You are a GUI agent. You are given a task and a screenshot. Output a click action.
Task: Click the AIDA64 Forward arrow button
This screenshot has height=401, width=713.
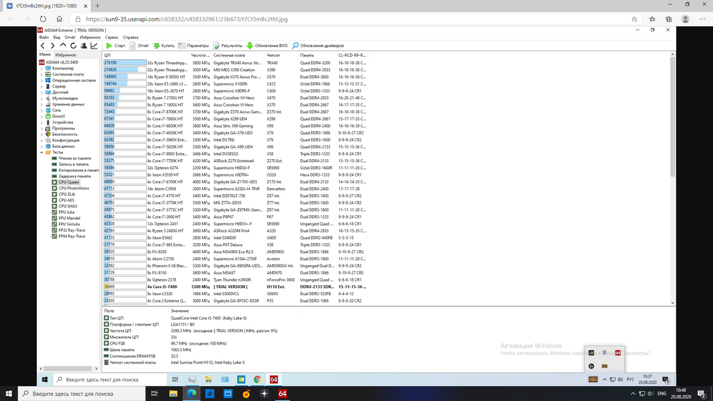click(53, 46)
